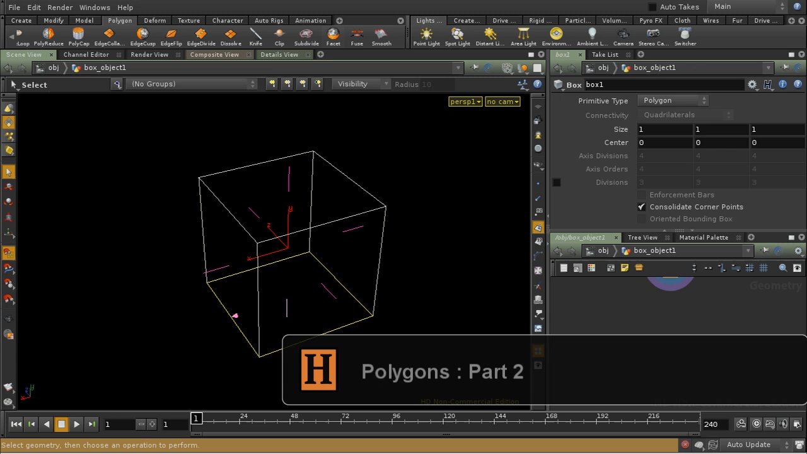Open the No Groups dropdown
This screenshot has width=807, height=454.
(191, 84)
